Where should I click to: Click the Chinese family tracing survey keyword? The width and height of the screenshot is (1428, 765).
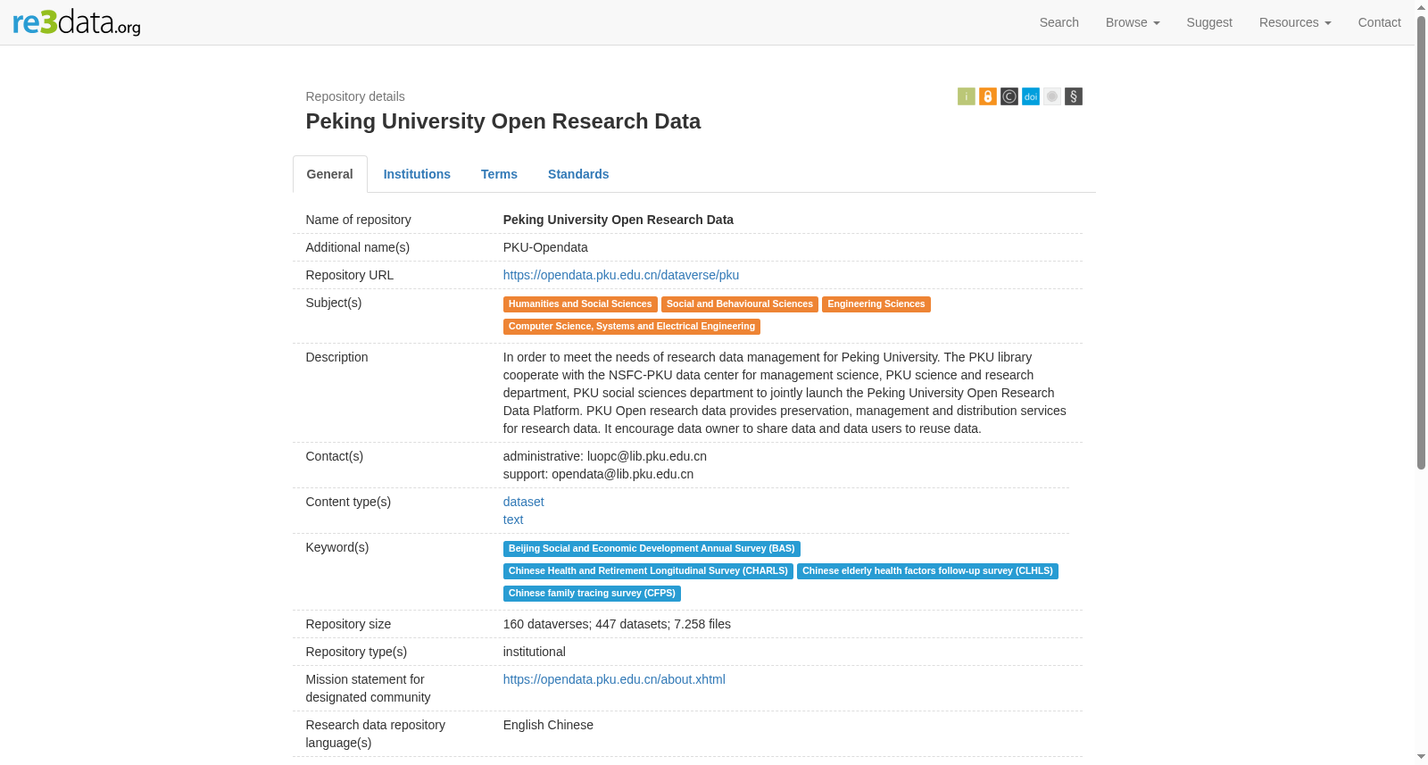pos(592,594)
